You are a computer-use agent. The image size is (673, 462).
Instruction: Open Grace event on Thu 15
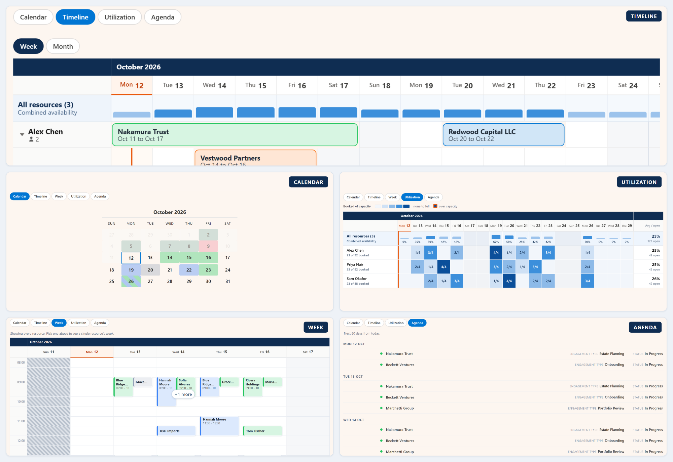pos(229,382)
